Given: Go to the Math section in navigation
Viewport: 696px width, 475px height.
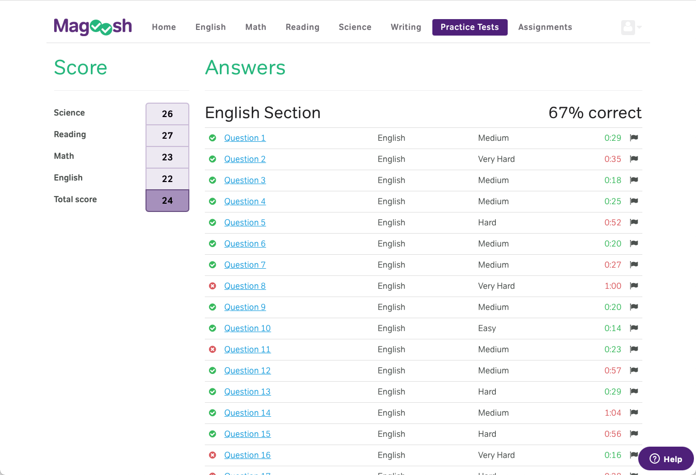Looking at the screenshot, I should [x=255, y=27].
